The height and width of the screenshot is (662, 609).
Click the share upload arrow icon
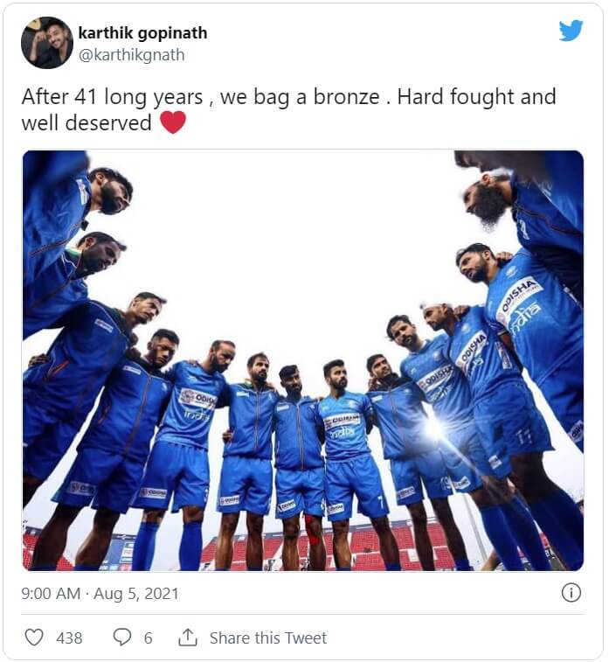[x=188, y=638]
